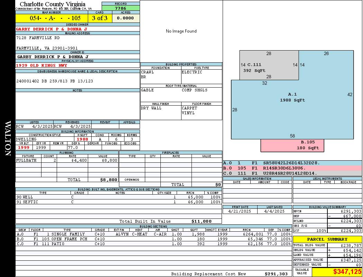
Task: Click TOTAL BLDG VALUE $238,787
Action: pos(351,245)
